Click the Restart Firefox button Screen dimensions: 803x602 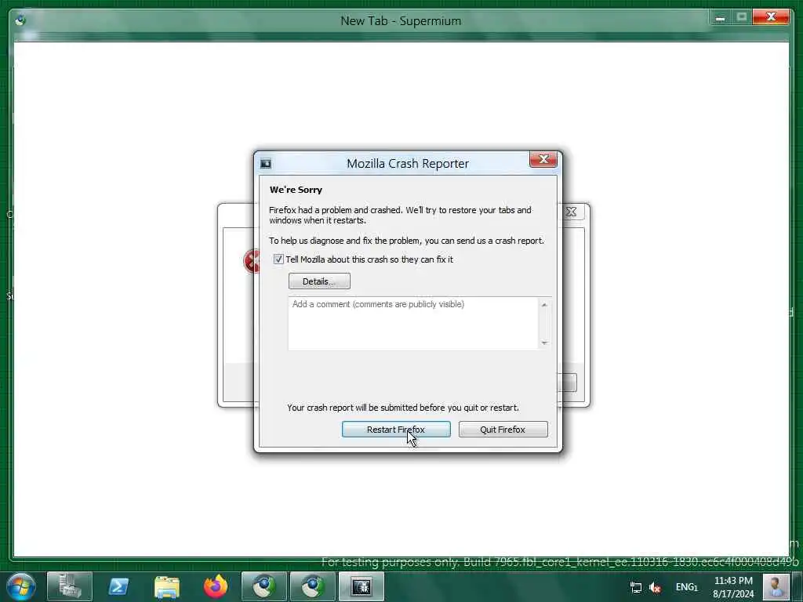point(396,430)
